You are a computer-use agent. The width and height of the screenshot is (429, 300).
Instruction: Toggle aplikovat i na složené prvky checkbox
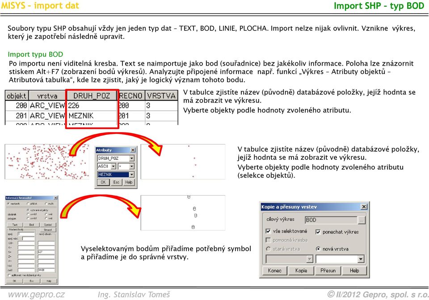tap(9, 275)
